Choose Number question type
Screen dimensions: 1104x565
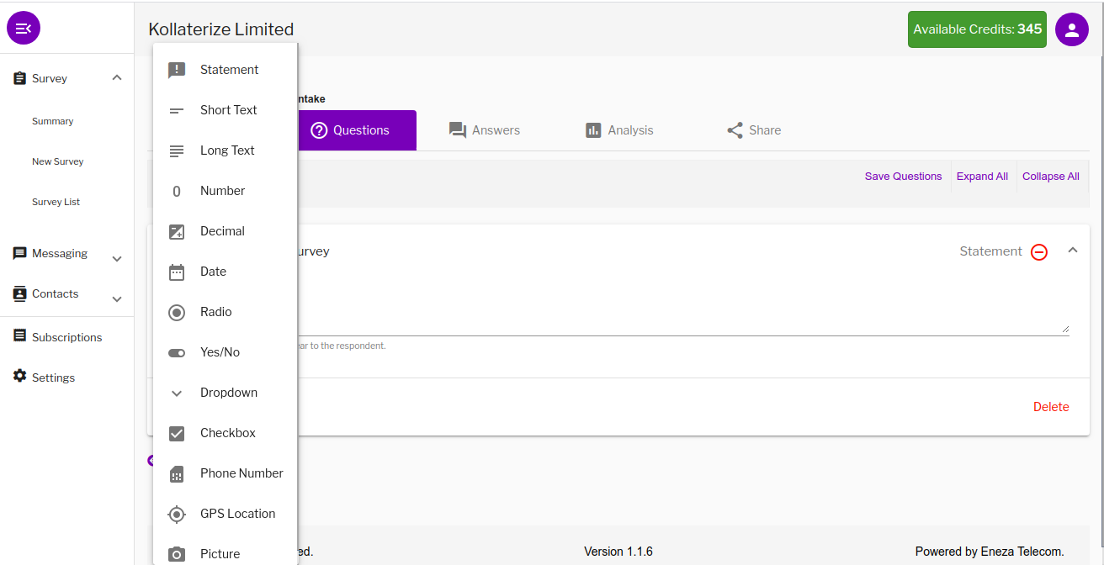[x=225, y=191]
